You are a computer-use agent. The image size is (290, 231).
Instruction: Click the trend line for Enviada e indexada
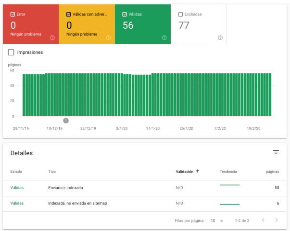point(229,185)
